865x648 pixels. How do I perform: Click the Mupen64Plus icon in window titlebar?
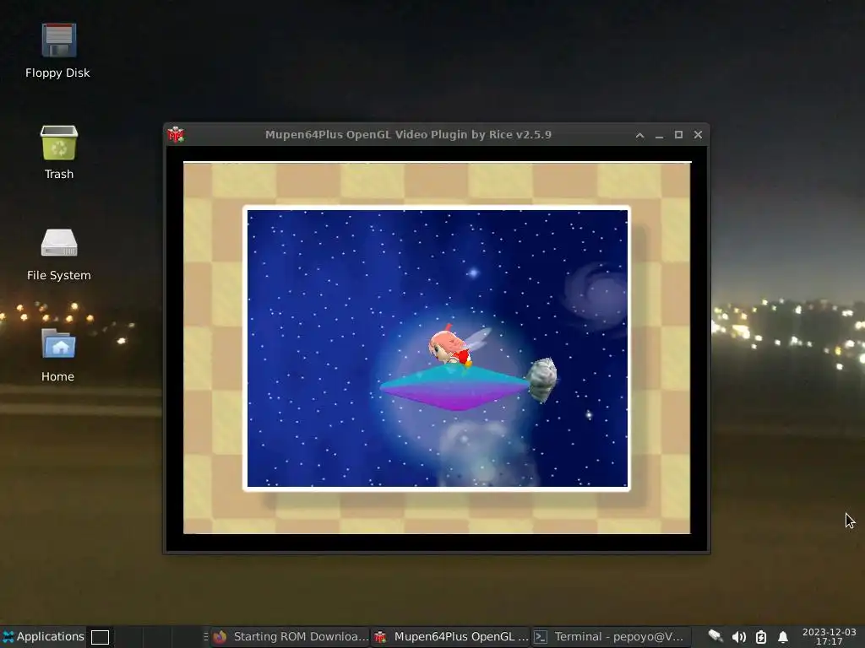pyautogui.click(x=176, y=134)
